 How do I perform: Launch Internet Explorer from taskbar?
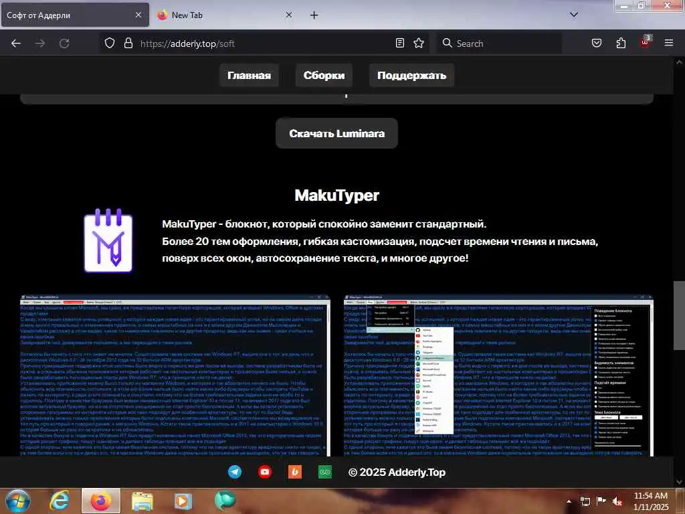coord(60,501)
